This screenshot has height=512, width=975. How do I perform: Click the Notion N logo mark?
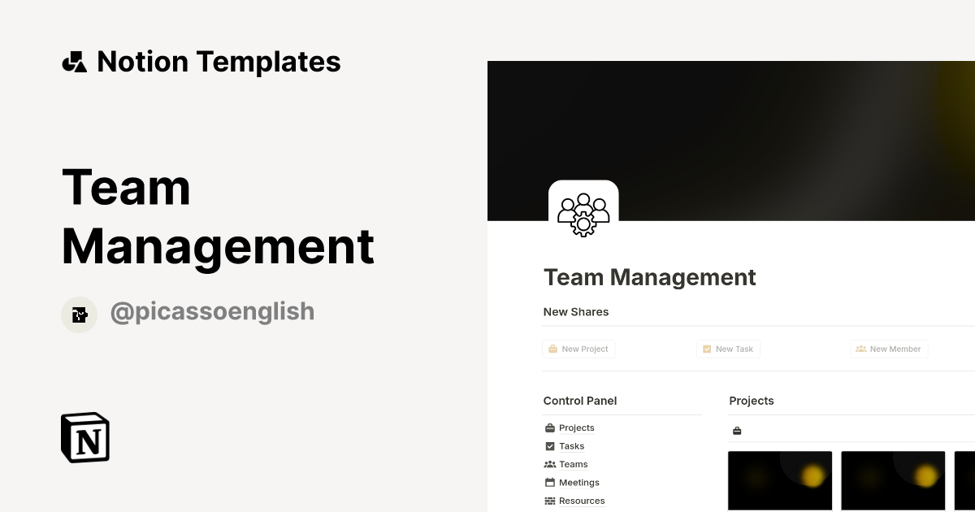[x=84, y=437]
